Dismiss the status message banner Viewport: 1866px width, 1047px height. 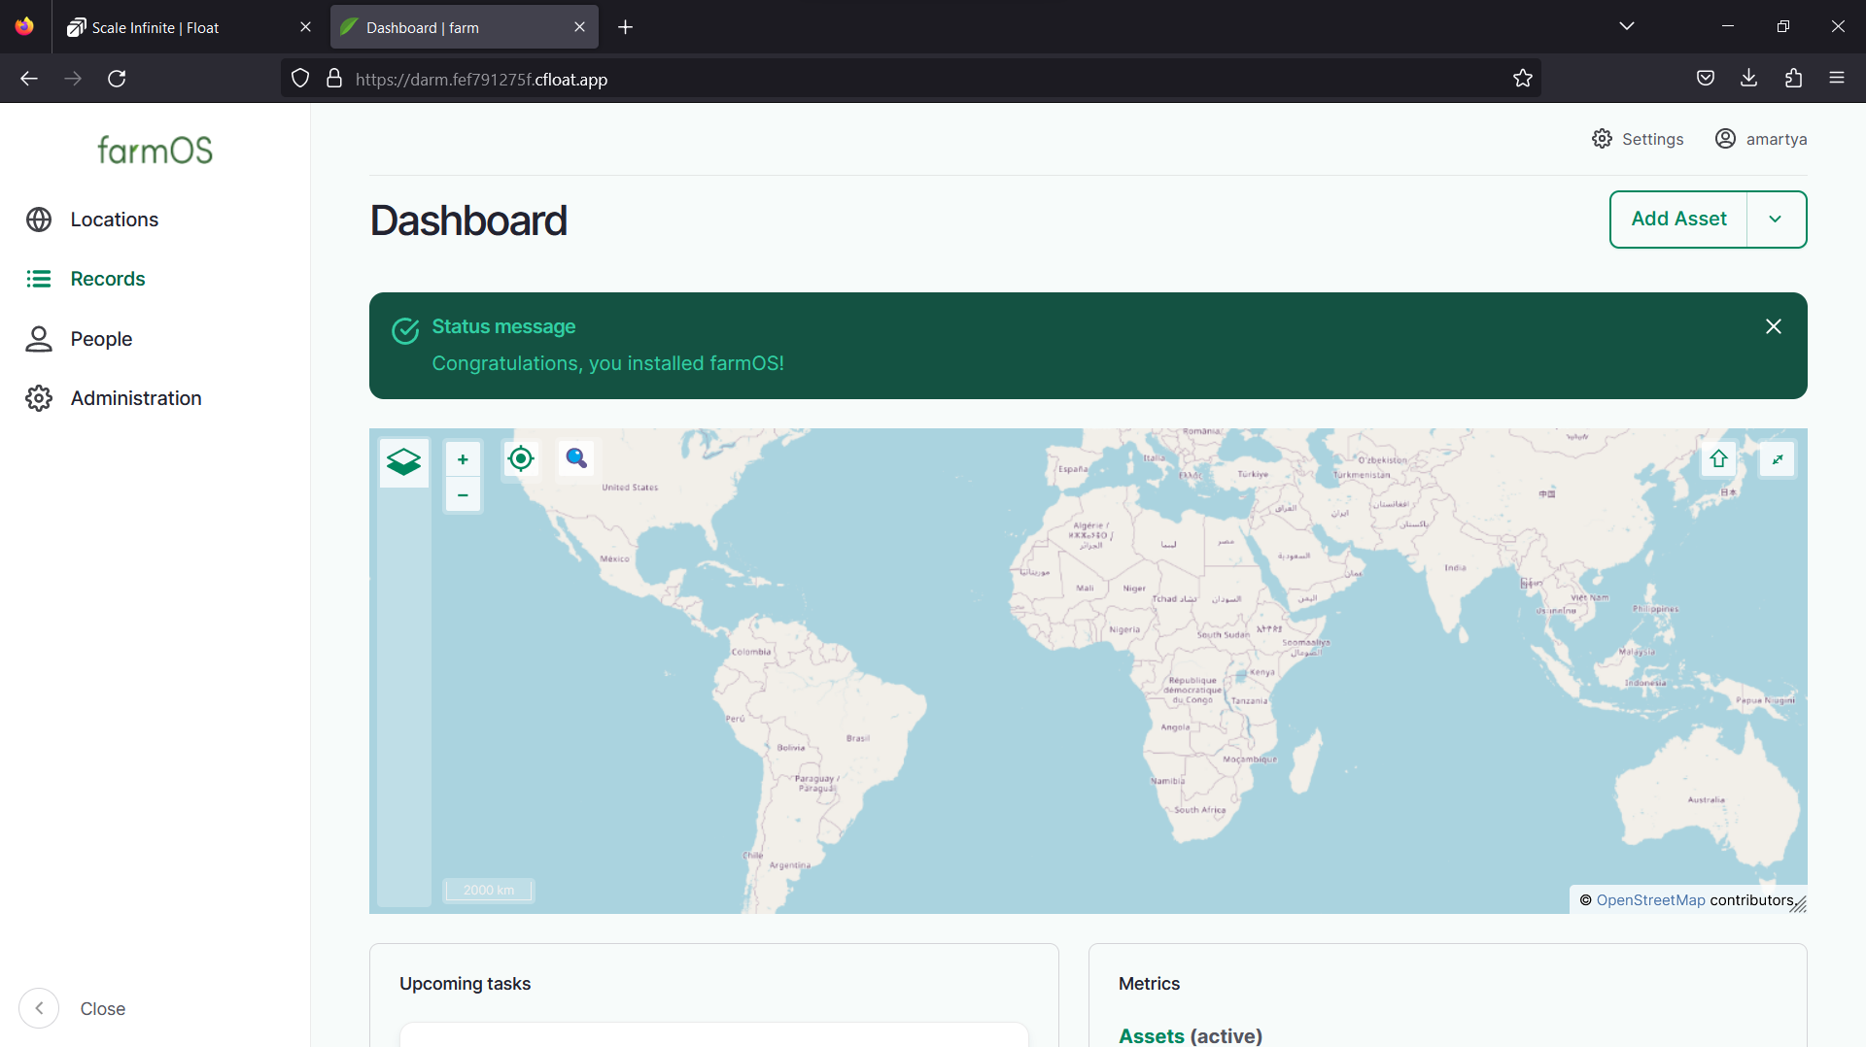pyautogui.click(x=1774, y=326)
